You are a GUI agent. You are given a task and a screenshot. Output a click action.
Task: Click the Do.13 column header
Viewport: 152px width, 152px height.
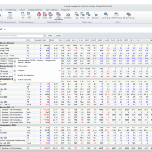tap(139, 40)
